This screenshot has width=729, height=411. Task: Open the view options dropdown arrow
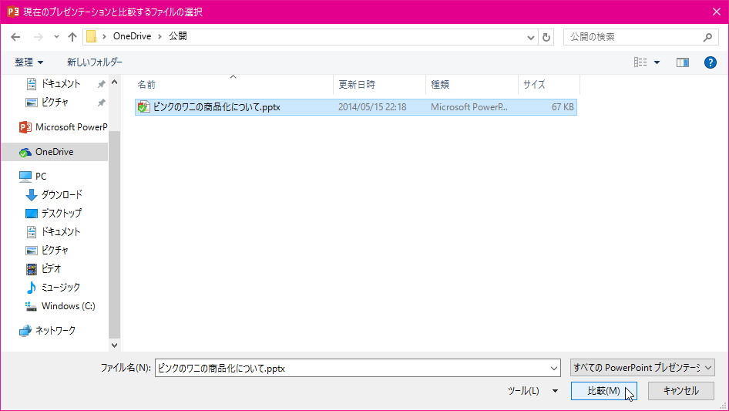click(657, 62)
